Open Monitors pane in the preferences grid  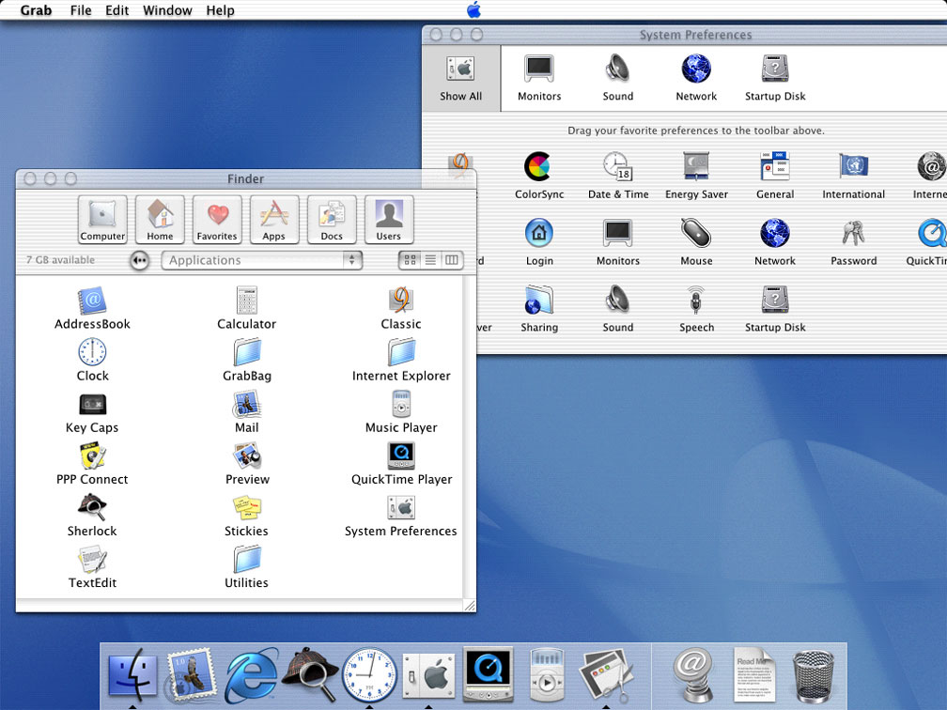pos(618,241)
